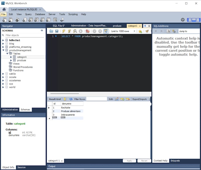Reconnect to DBMS toolbar icon
This screenshot has width=201, height=170.
pos(62,20)
